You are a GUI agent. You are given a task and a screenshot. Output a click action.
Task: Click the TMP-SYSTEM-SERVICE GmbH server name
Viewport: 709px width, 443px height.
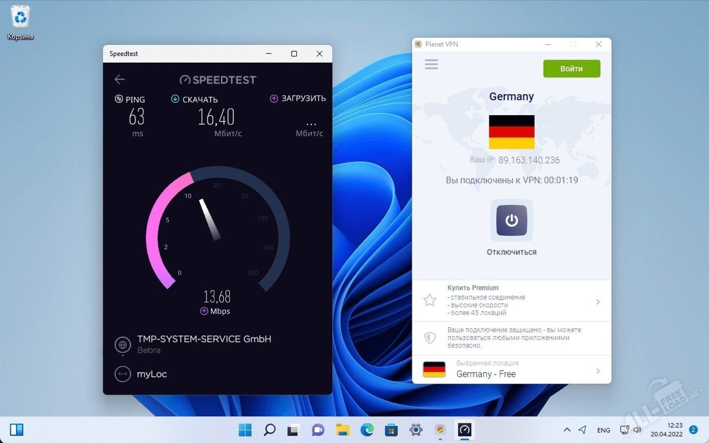click(x=204, y=339)
